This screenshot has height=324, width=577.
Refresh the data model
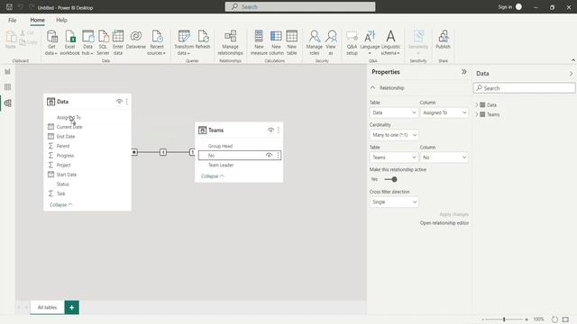(203, 40)
